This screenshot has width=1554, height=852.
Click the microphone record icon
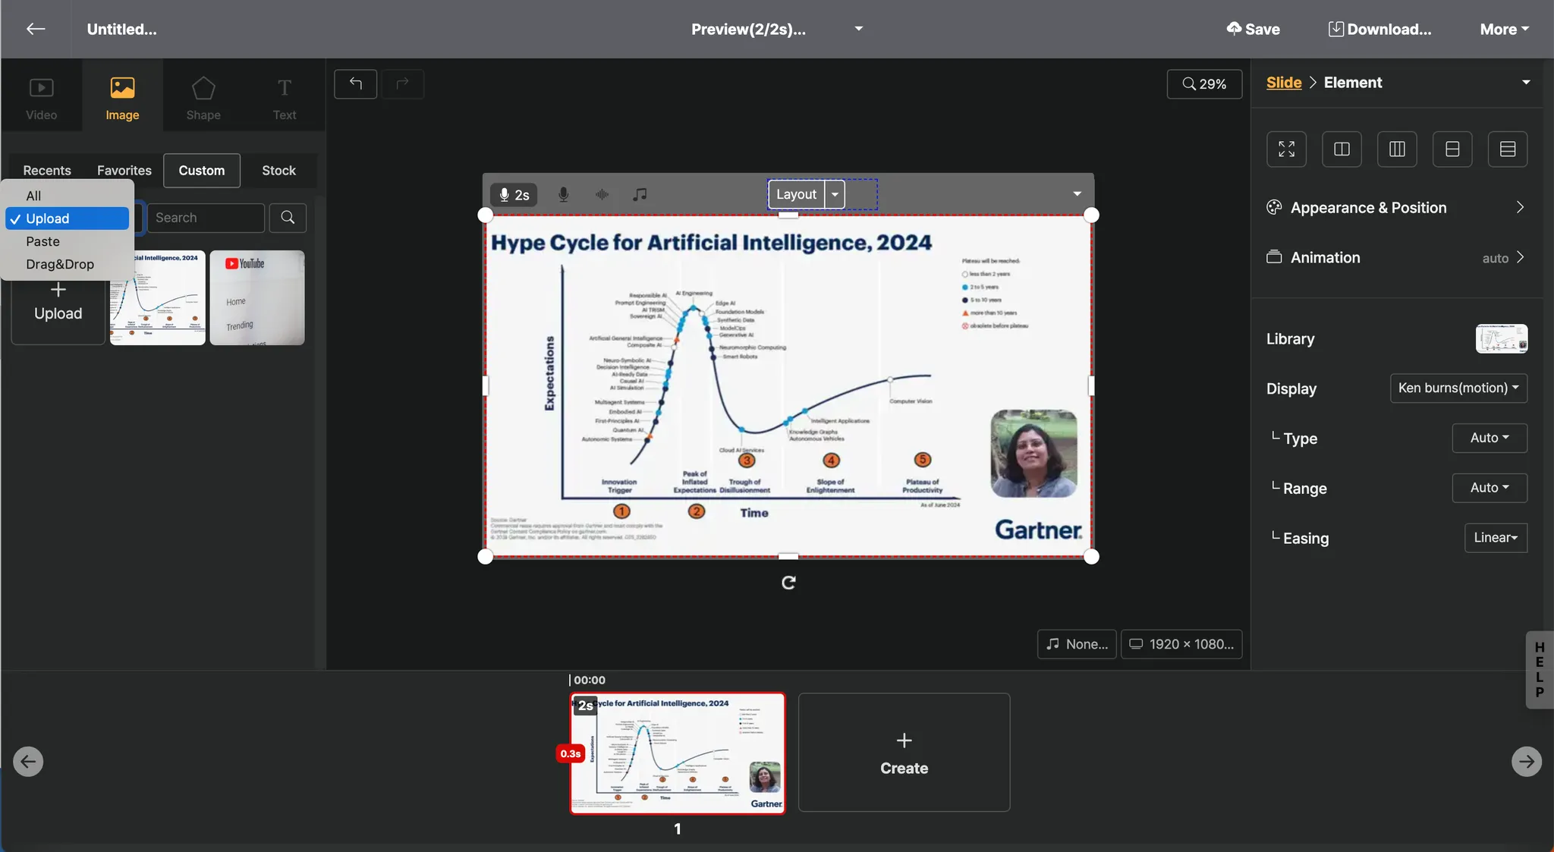click(564, 195)
